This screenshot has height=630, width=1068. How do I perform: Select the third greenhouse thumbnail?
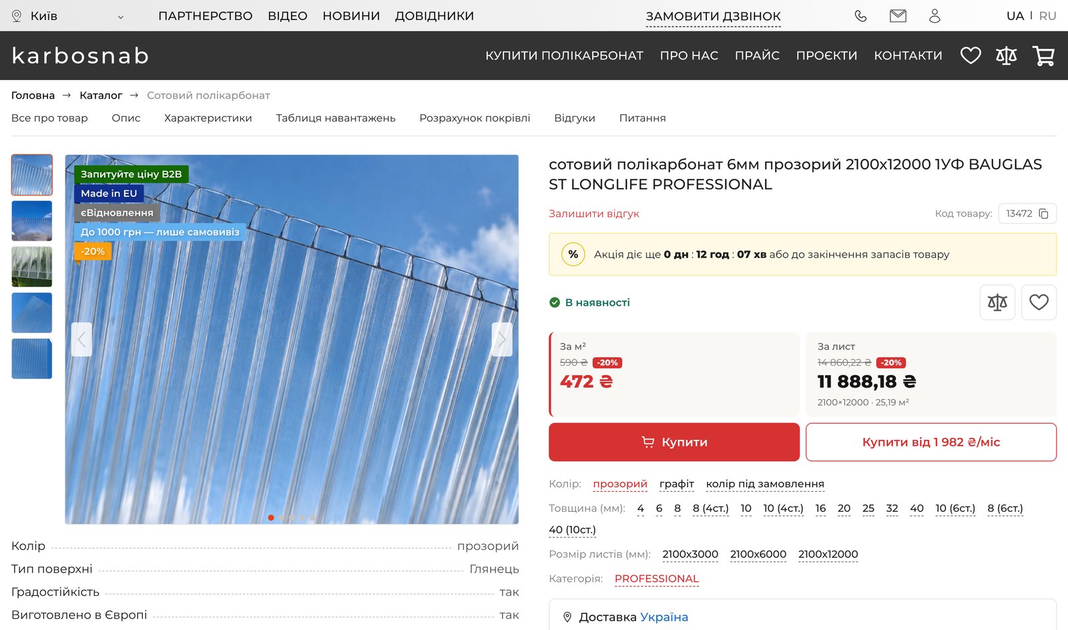(32, 267)
